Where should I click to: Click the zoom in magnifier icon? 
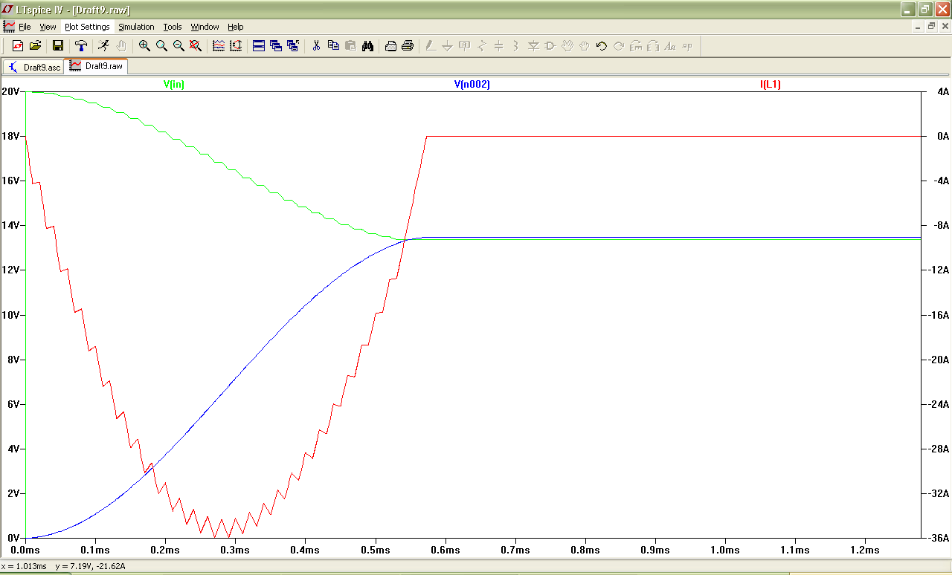144,46
